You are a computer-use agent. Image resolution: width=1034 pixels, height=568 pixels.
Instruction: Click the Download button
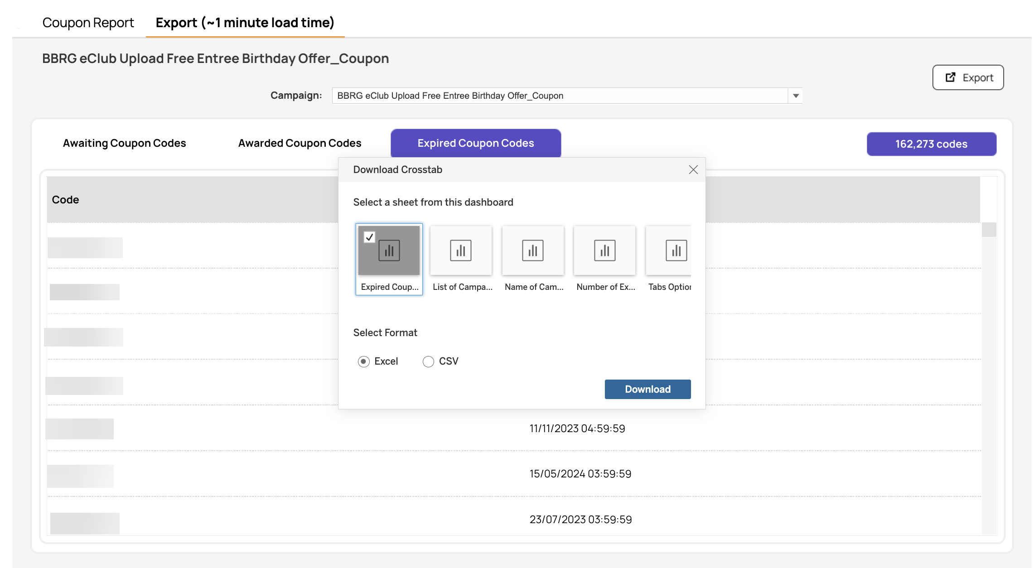(x=647, y=389)
